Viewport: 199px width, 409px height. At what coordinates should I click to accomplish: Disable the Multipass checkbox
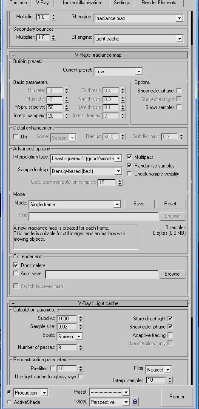click(x=129, y=157)
